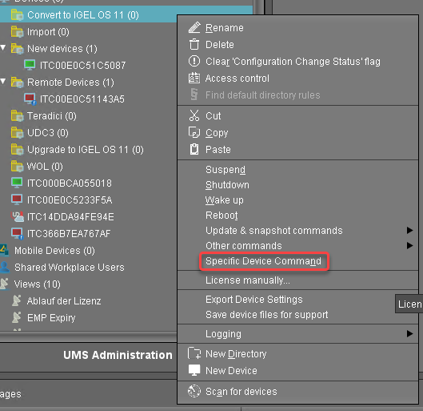Choose Specific Device Command menu entry
This screenshot has width=423, height=411.
click(263, 261)
